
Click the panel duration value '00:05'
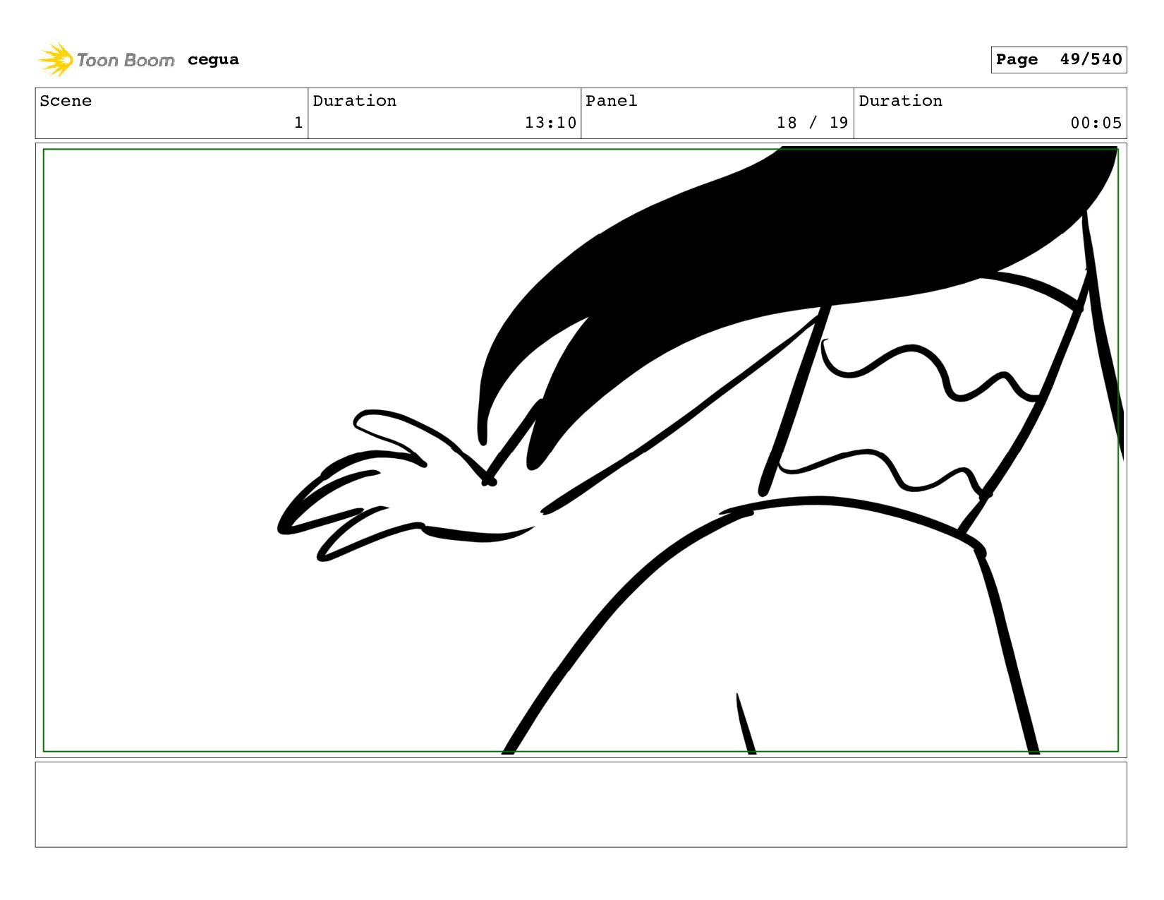point(1096,123)
